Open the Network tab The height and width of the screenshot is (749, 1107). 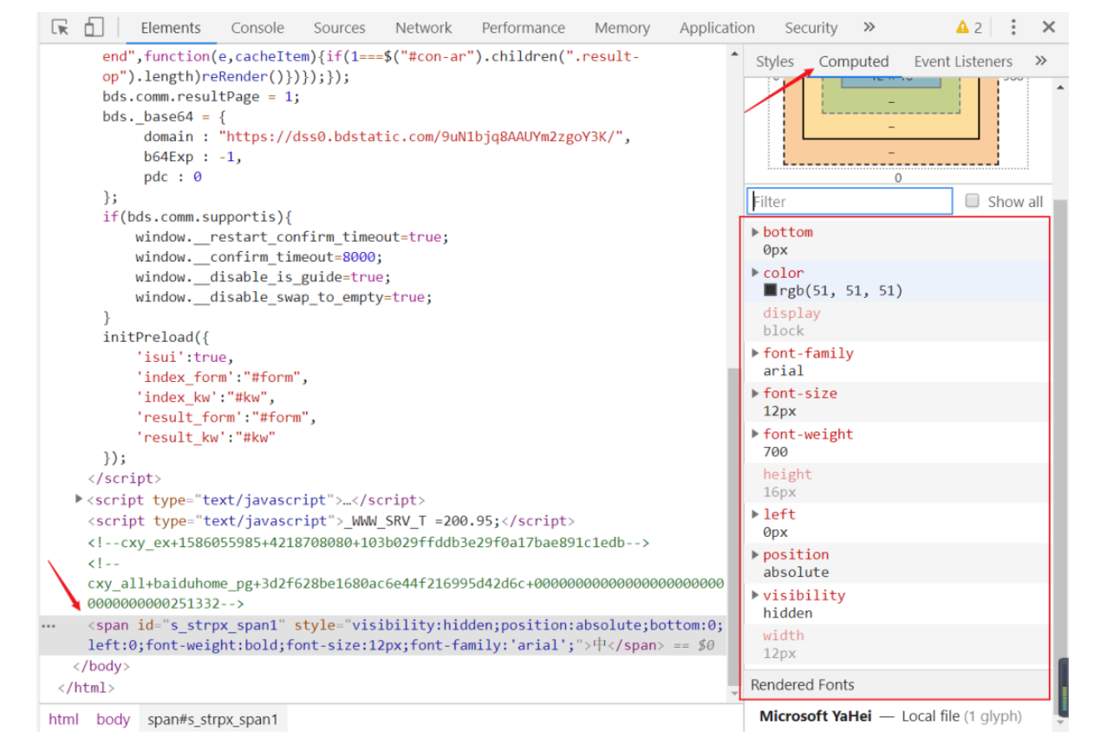423,28
